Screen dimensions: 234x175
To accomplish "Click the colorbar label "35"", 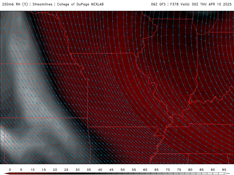I will [89, 170].
